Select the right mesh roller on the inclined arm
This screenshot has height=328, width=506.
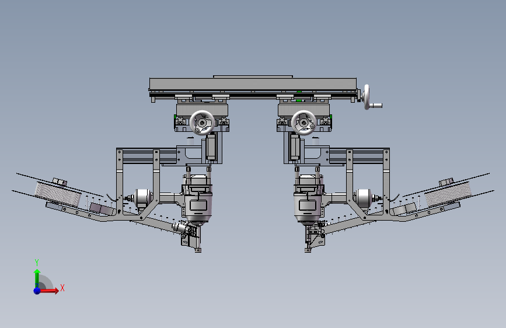coord(448,194)
